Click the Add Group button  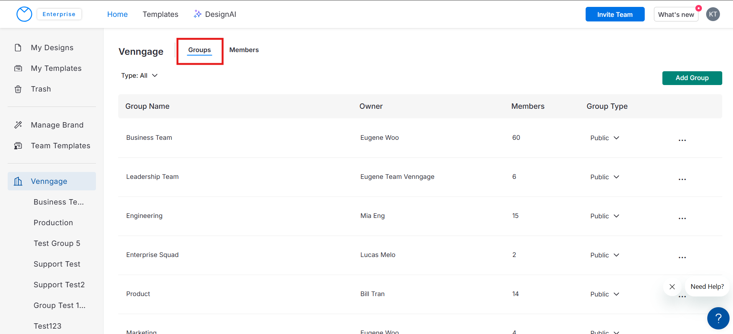point(692,78)
